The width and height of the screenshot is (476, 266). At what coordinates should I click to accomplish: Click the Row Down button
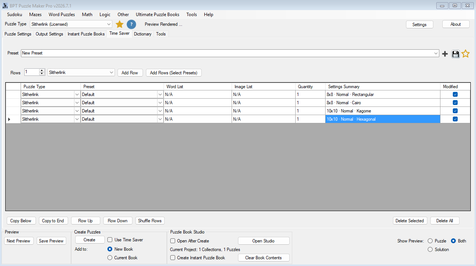click(118, 221)
